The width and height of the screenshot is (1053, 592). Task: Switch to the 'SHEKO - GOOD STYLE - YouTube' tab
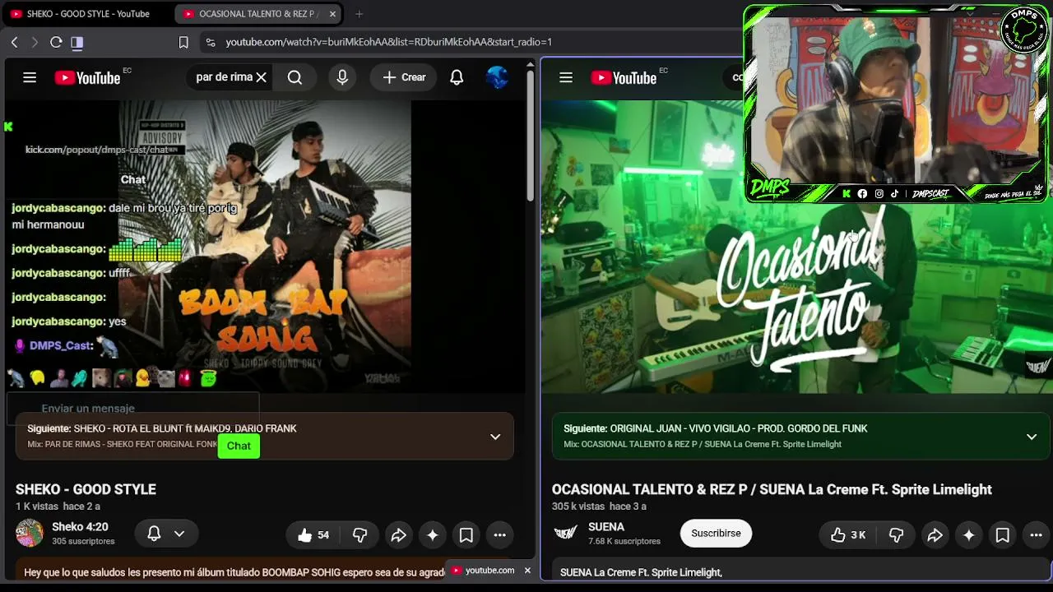[86, 14]
